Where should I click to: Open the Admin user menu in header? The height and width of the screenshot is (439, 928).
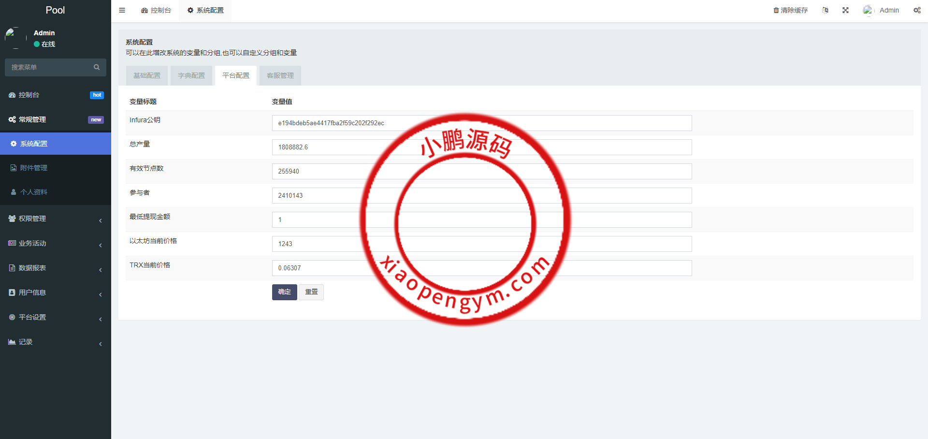pyautogui.click(x=881, y=10)
